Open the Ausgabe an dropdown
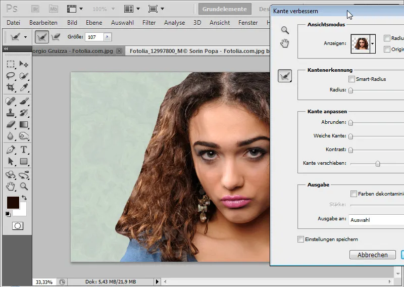 376,220
